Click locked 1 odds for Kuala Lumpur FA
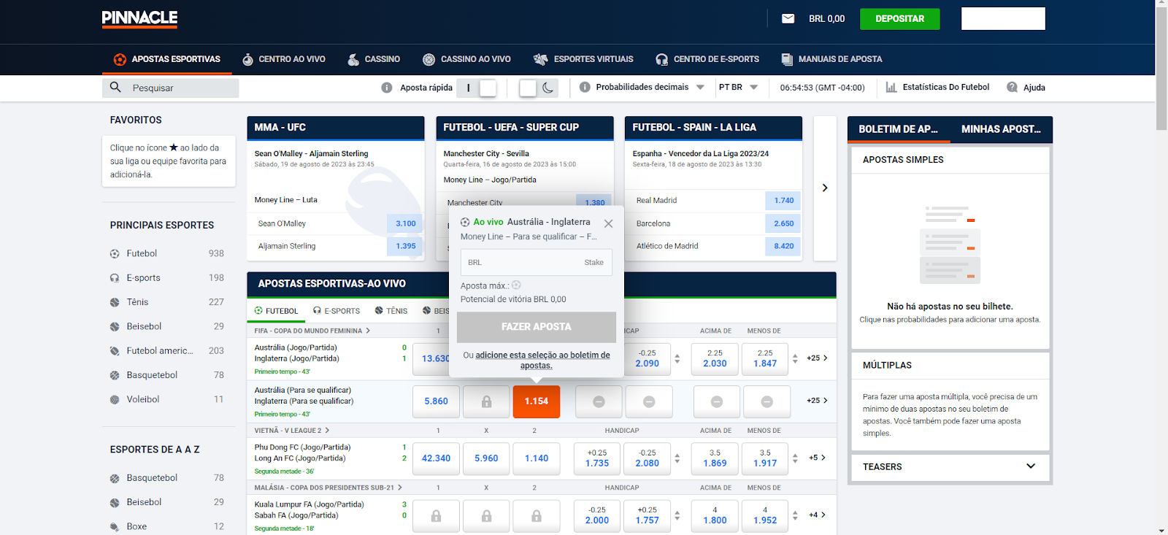Viewport: 1168px width, 535px height. 436,516
